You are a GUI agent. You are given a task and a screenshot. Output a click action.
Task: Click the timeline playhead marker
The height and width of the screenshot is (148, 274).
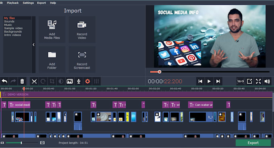point(24,88)
